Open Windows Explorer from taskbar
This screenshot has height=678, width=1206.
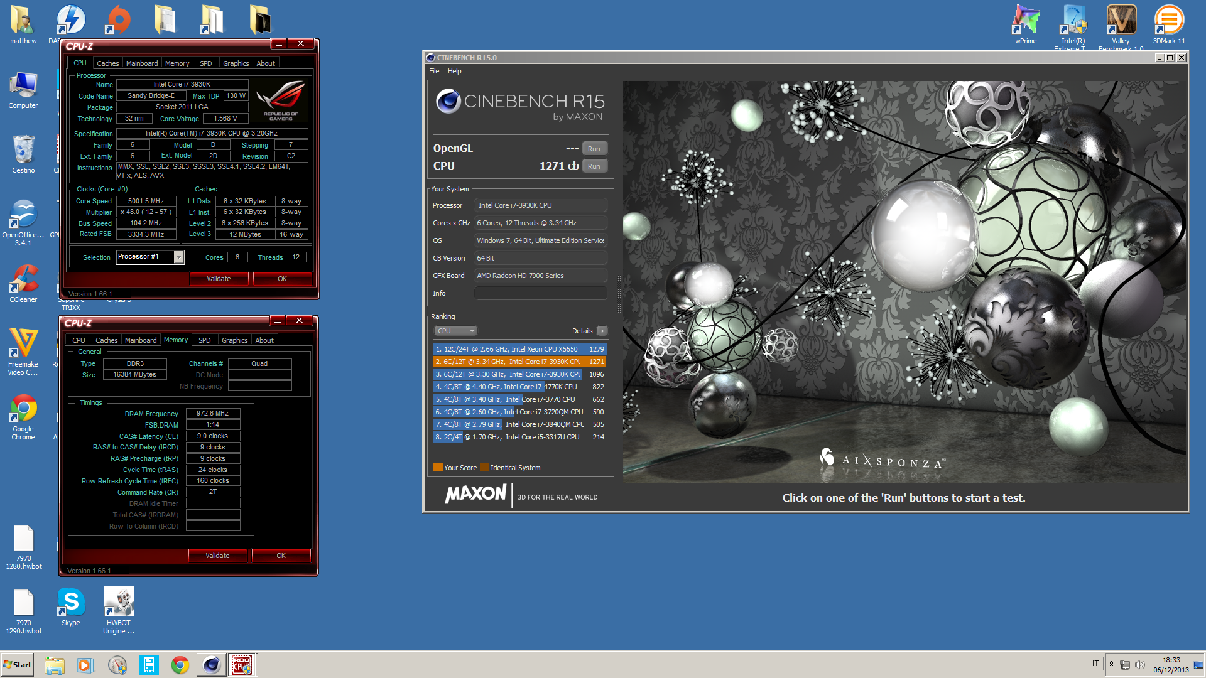55,665
